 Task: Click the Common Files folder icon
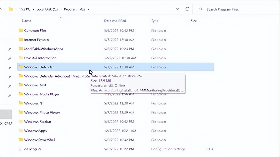coord(21,30)
